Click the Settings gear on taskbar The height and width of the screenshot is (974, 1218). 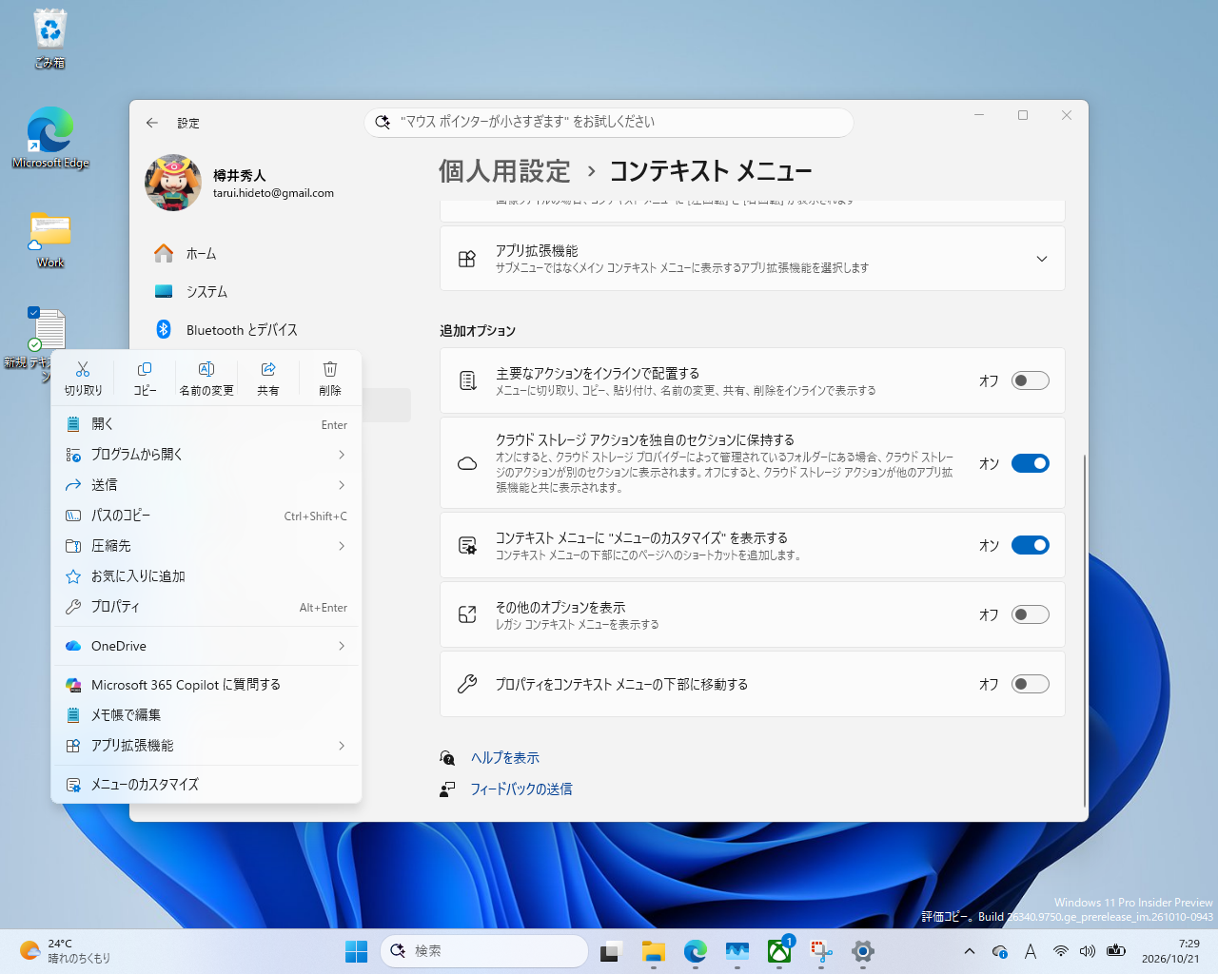[863, 951]
